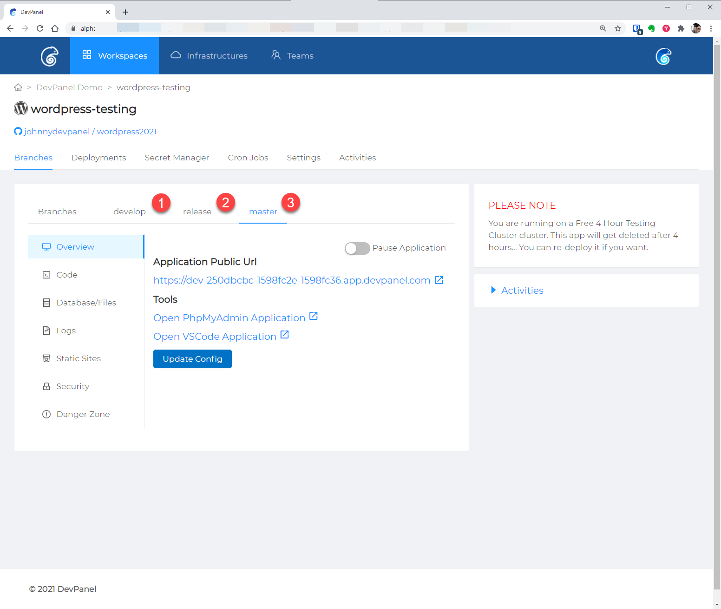Expand the Activities panel triangle
The height and width of the screenshot is (609, 721).
click(x=493, y=290)
